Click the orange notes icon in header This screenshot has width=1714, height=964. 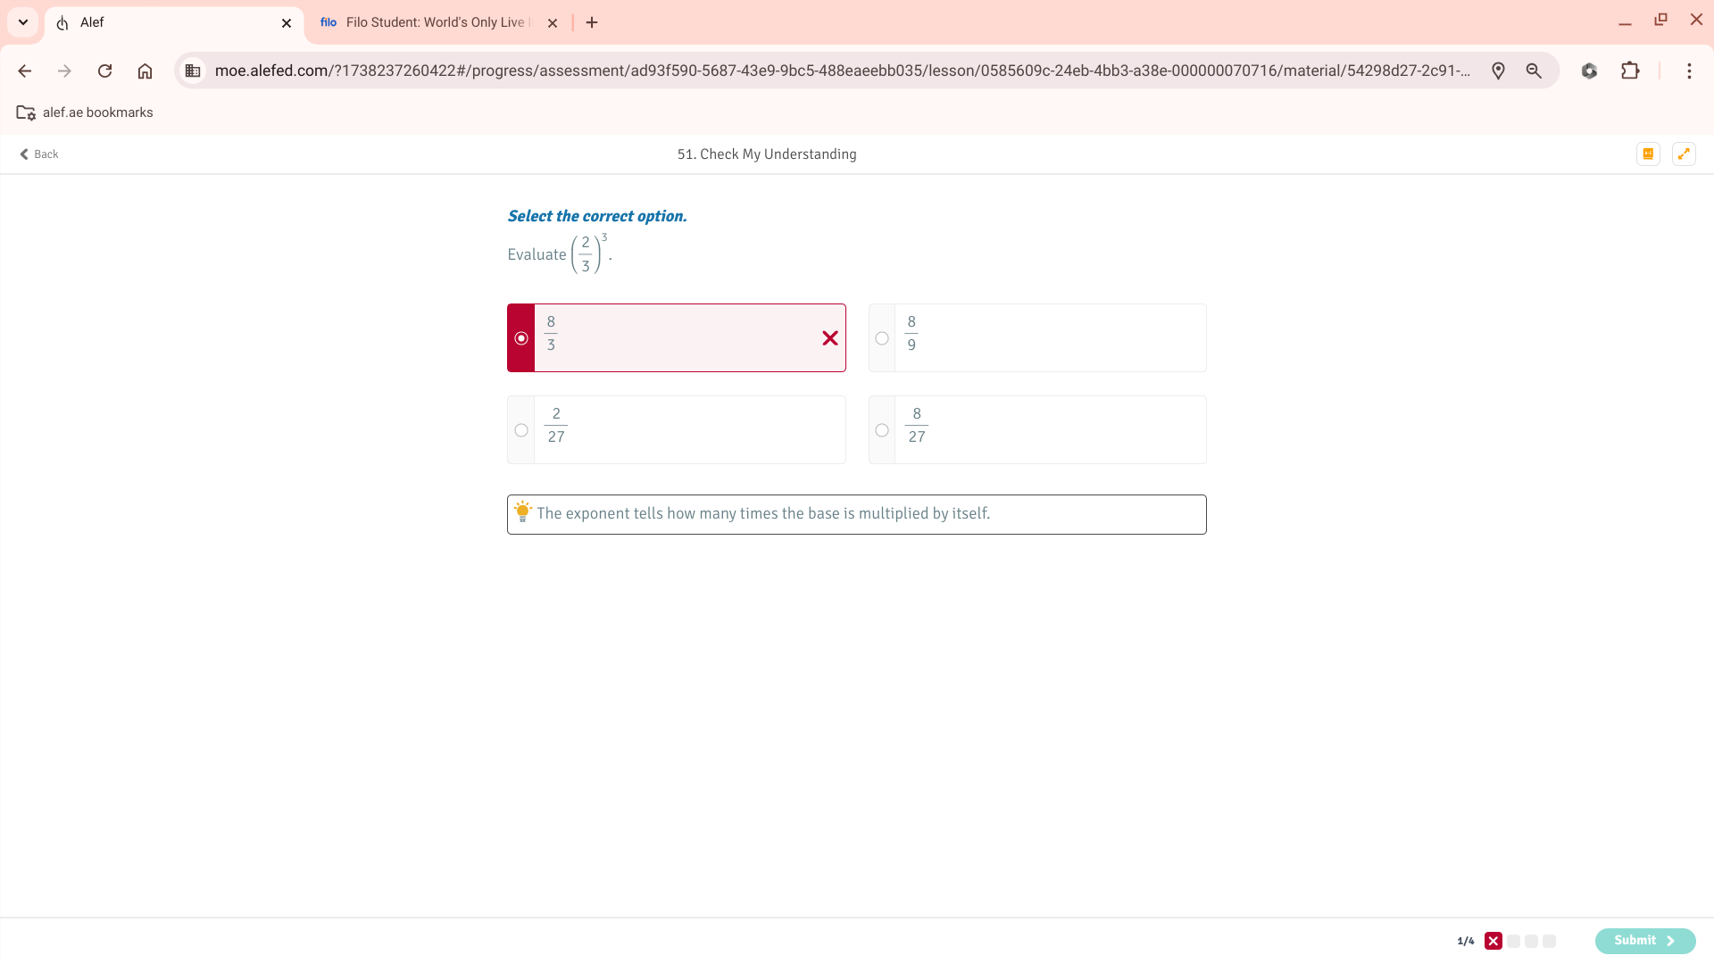[x=1648, y=154]
